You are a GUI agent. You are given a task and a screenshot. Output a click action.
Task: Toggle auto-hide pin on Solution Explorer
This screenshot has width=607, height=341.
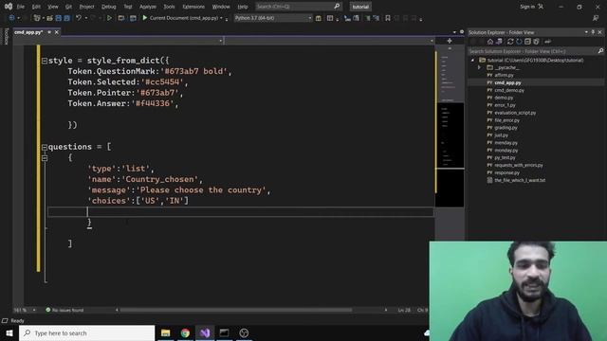pos(593,32)
